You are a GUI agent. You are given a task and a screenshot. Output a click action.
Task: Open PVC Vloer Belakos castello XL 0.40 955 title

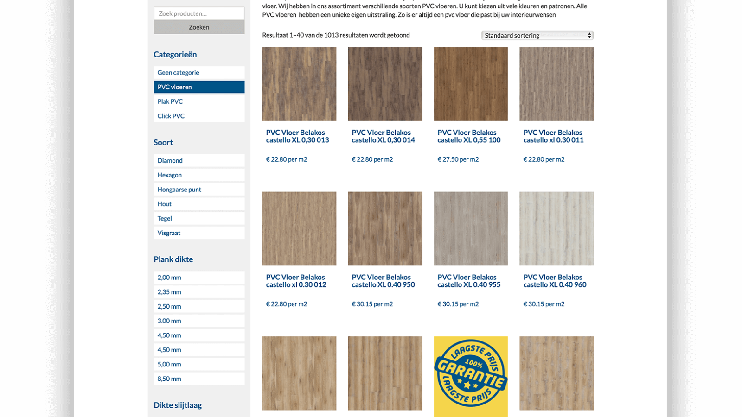469,281
